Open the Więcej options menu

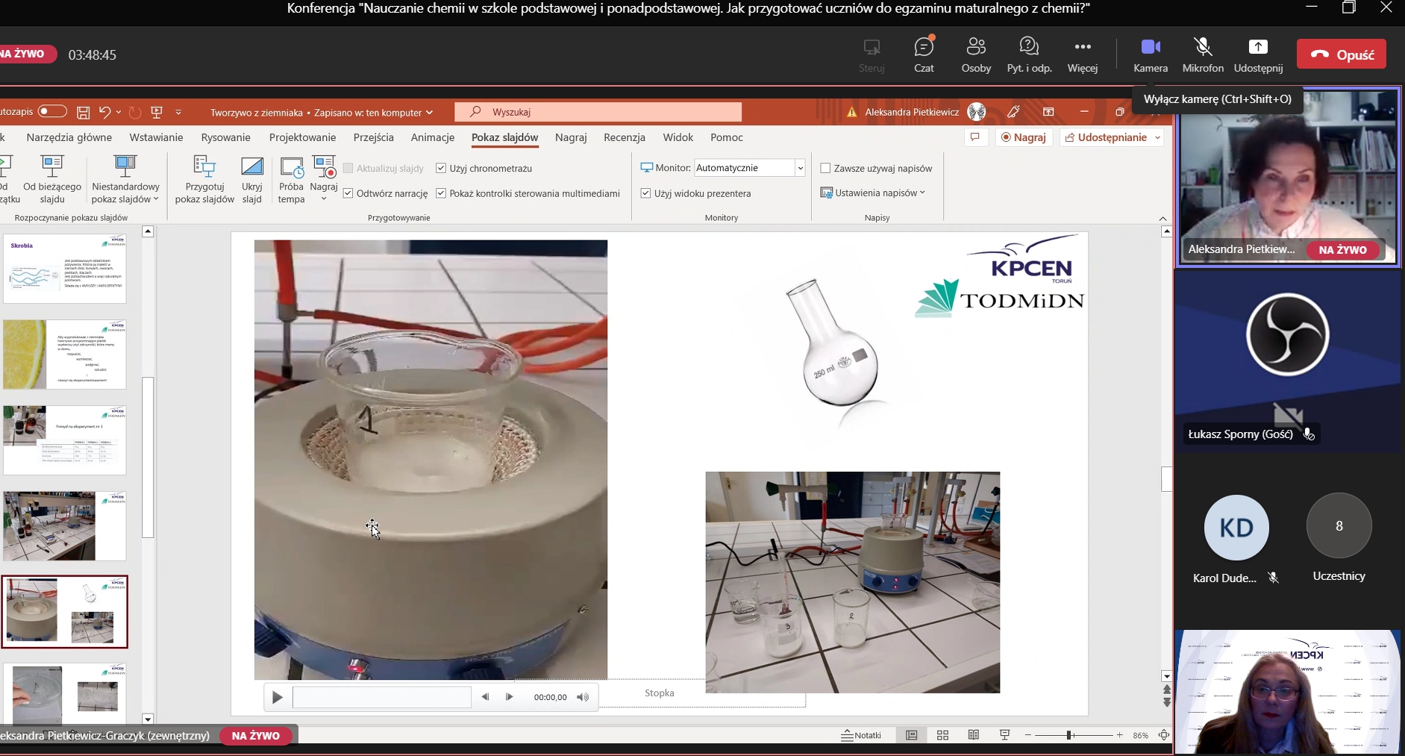pos(1083,54)
